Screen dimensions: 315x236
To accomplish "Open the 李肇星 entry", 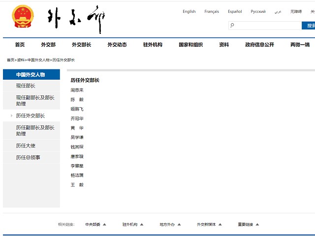I will pyautogui.click(x=77, y=166).
